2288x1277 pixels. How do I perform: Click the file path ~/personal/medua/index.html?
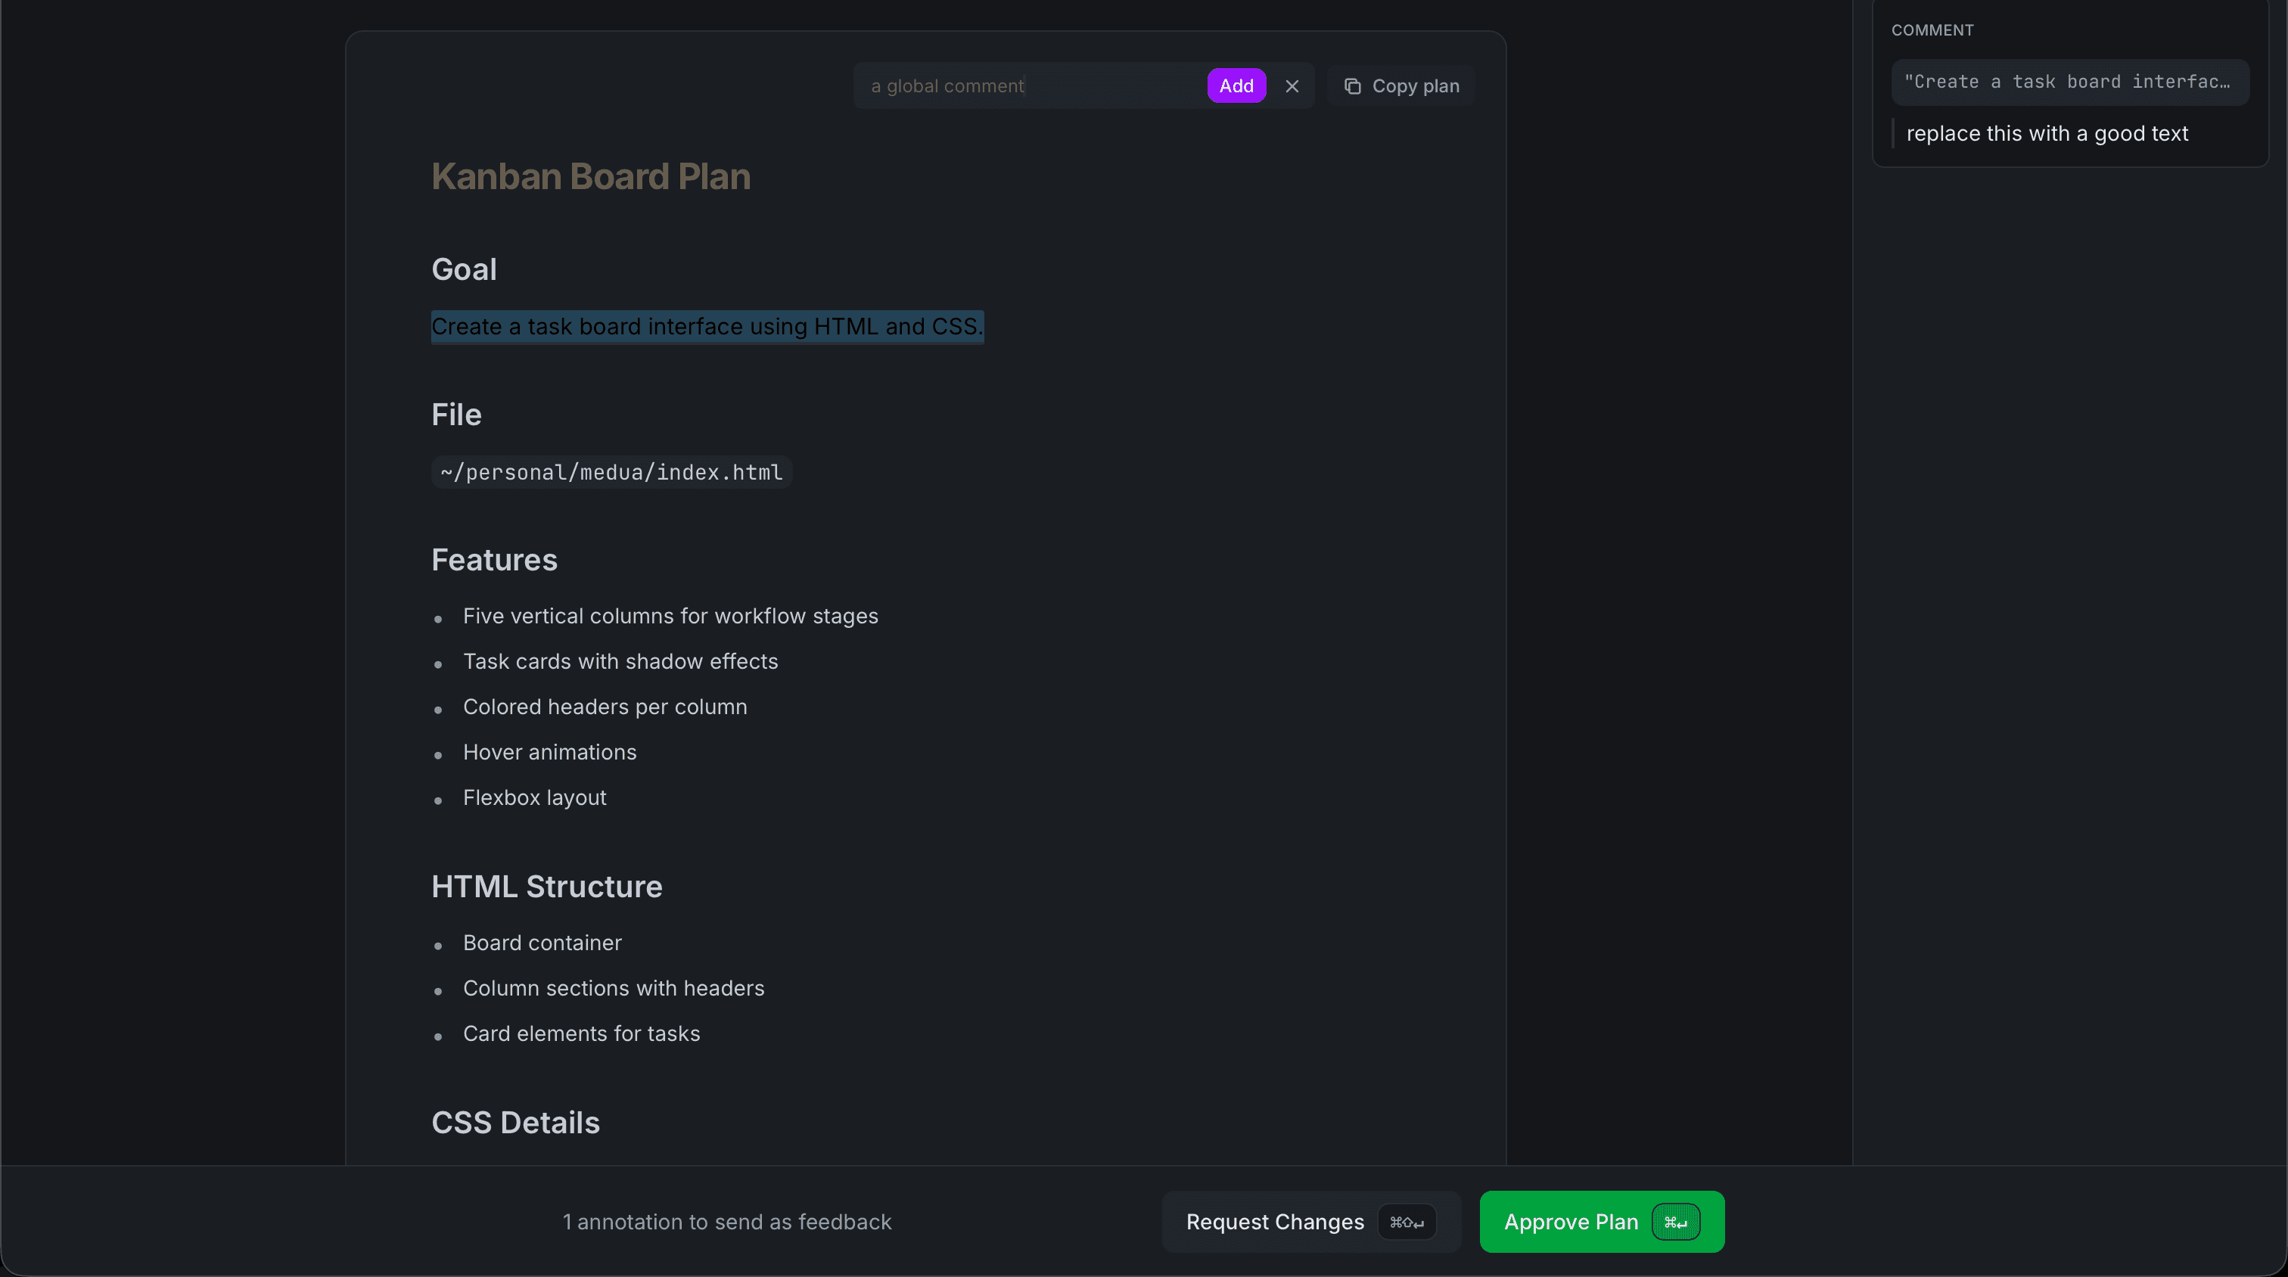610,471
